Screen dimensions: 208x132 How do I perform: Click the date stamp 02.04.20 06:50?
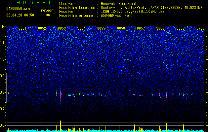pyautogui.click(x=20, y=15)
